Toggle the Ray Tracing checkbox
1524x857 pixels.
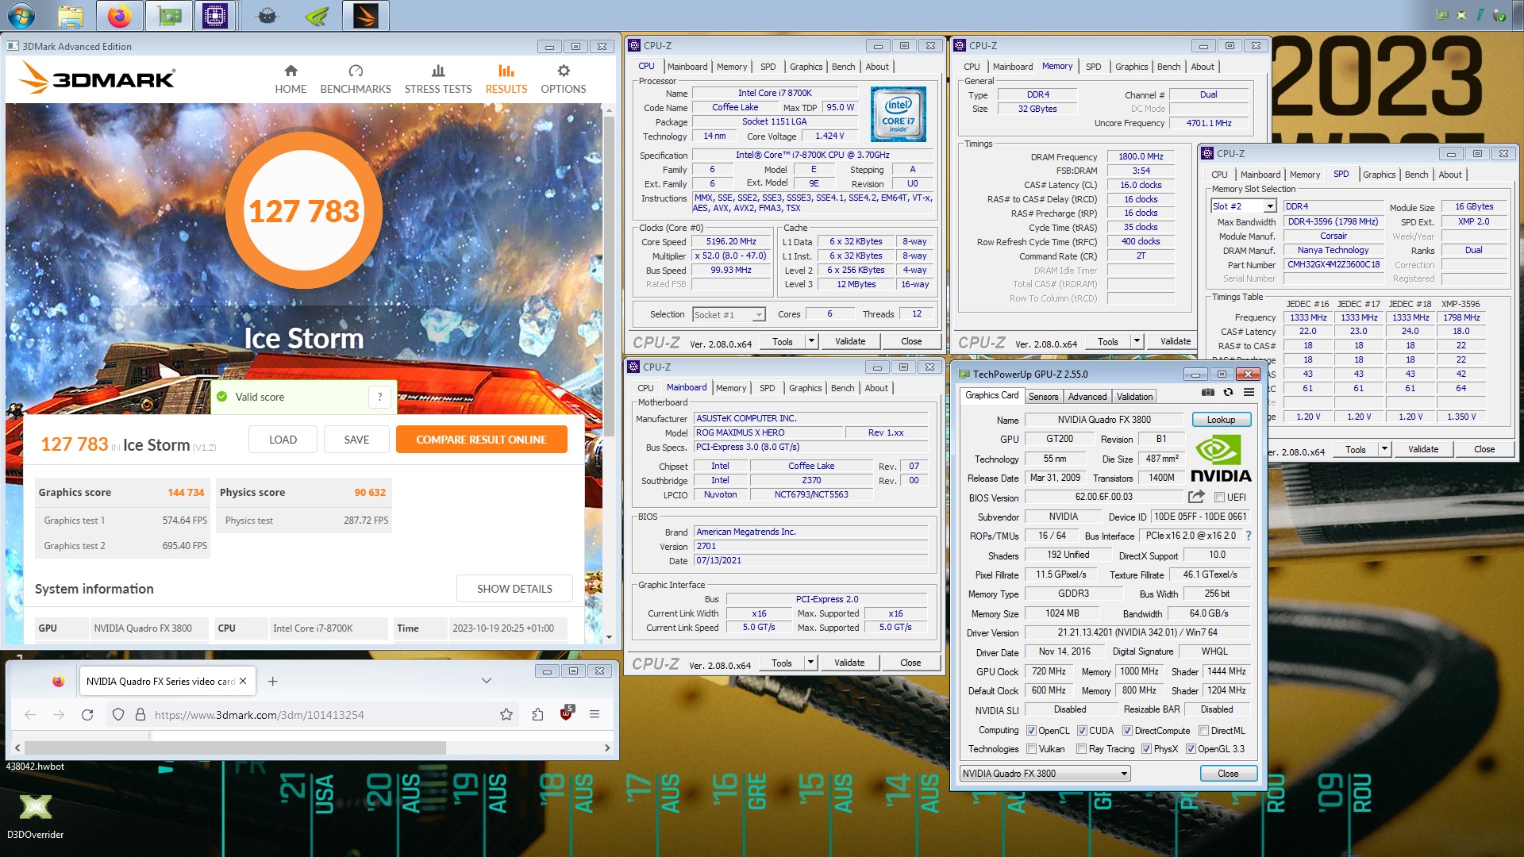click(1081, 749)
